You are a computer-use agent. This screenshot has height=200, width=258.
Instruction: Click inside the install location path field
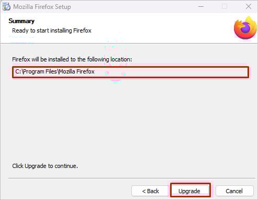point(131,72)
